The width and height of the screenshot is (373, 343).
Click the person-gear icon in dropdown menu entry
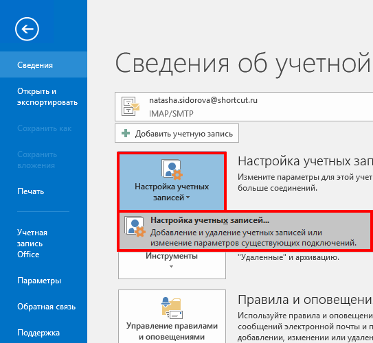[x=135, y=226]
